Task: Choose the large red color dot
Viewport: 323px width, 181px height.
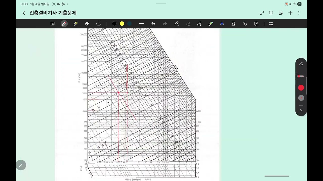Action: [x=301, y=88]
